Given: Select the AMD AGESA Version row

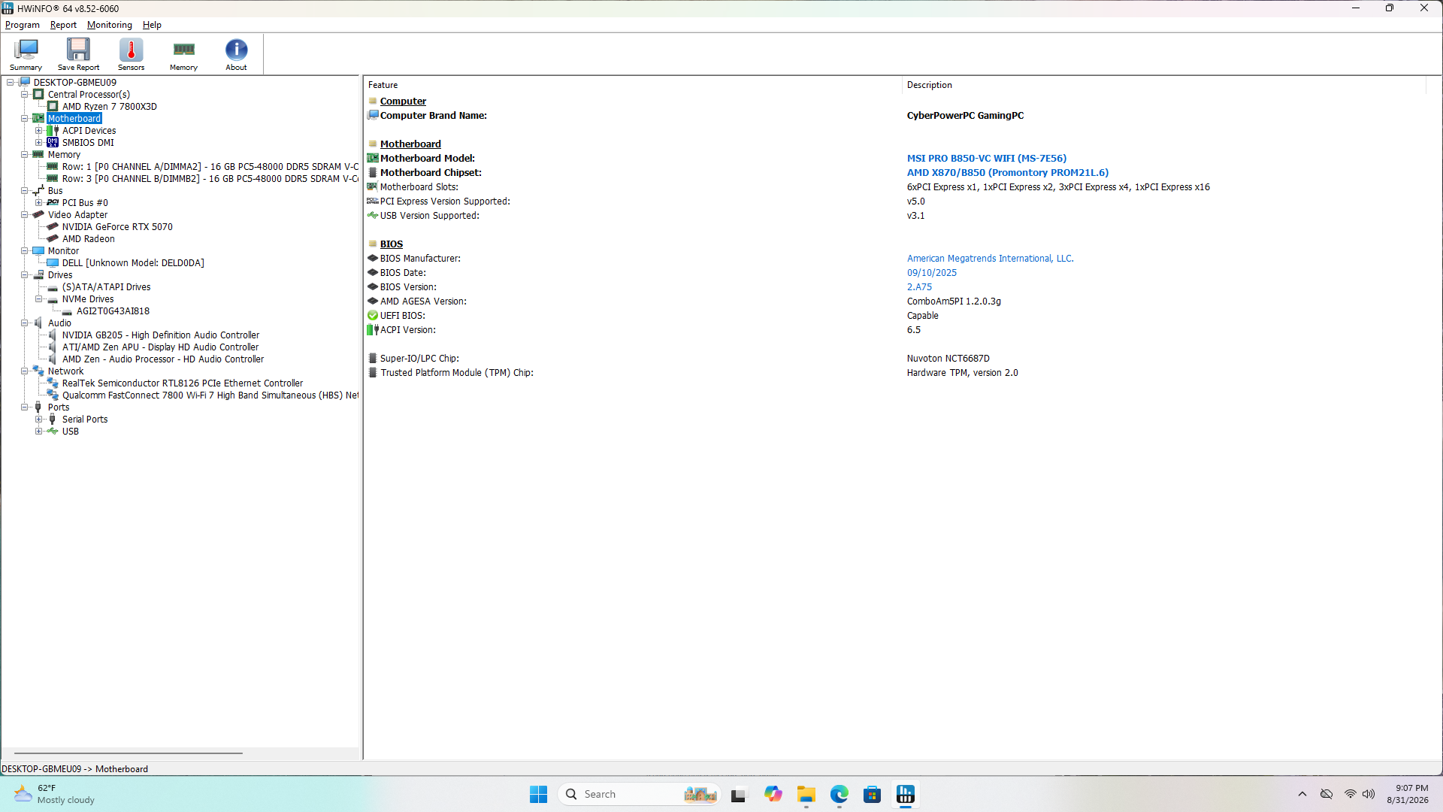Looking at the screenshot, I should coord(894,301).
